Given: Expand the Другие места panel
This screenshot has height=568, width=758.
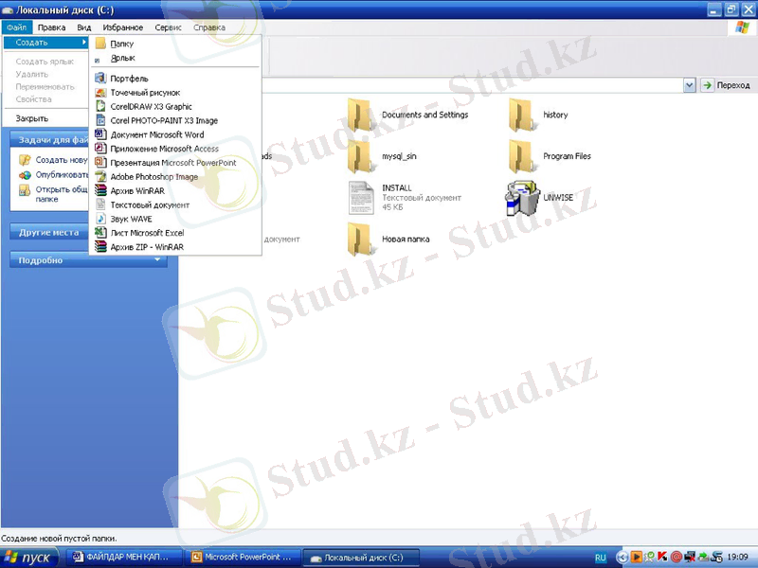Looking at the screenshot, I should point(87,232).
